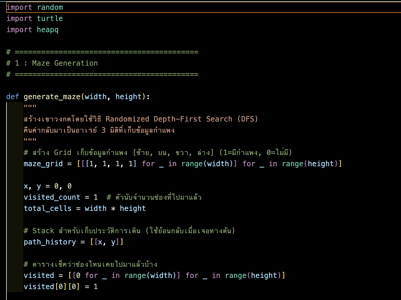This screenshot has height=300, width=401.
Task: Click the separator comment below 'Maze Generation'
Action: click(102, 74)
